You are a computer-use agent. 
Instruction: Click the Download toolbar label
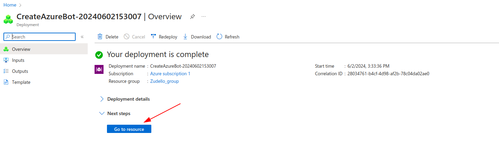point(201,37)
